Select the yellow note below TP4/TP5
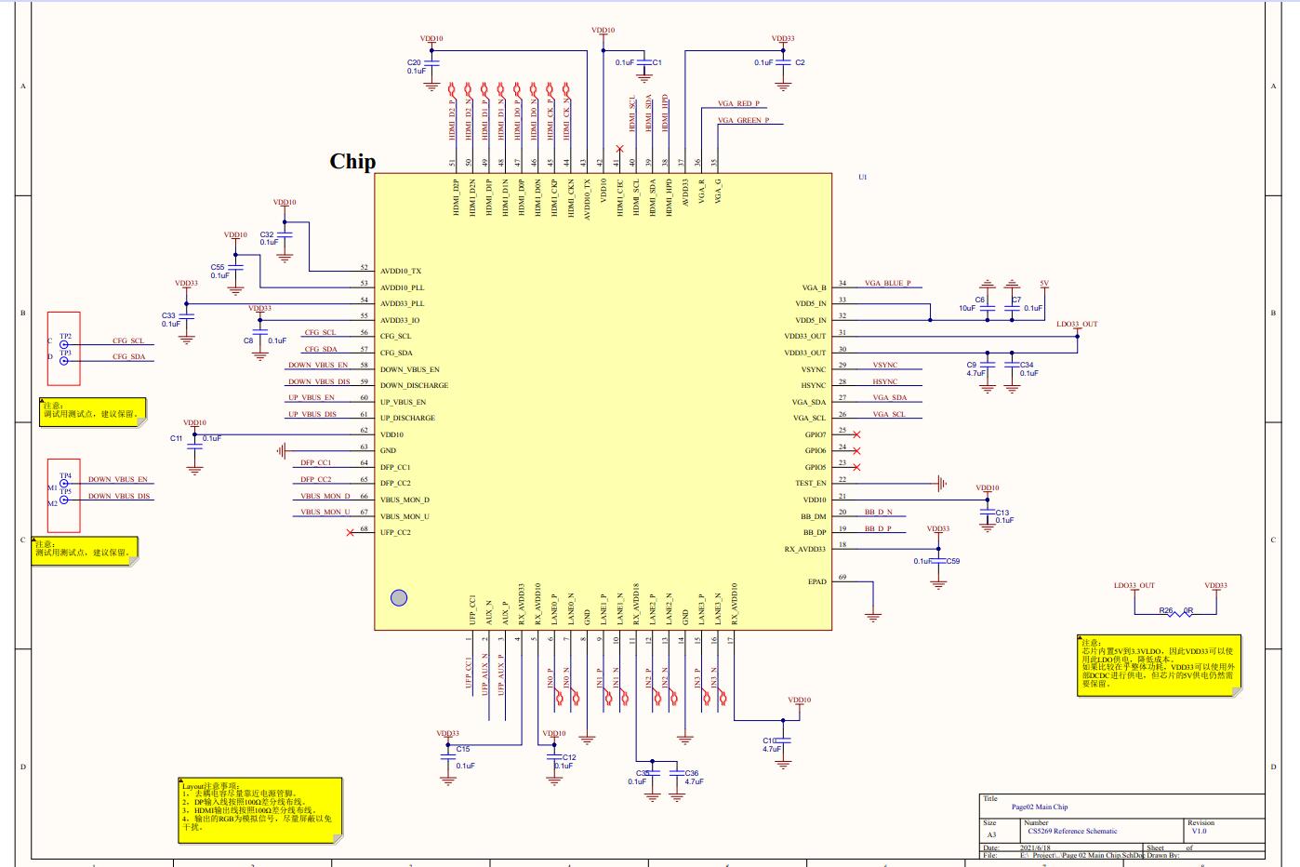Screen dimensions: 1300x867 click(85, 551)
